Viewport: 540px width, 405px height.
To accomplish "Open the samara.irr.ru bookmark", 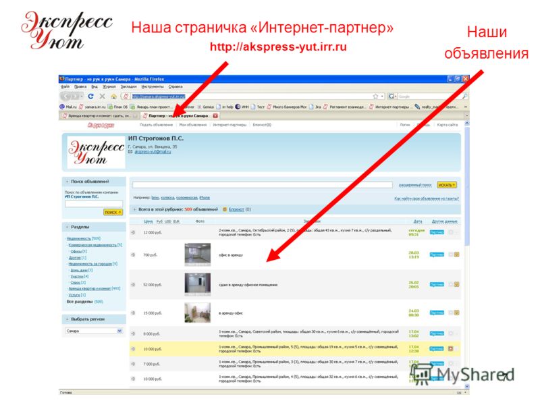I will coord(92,107).
